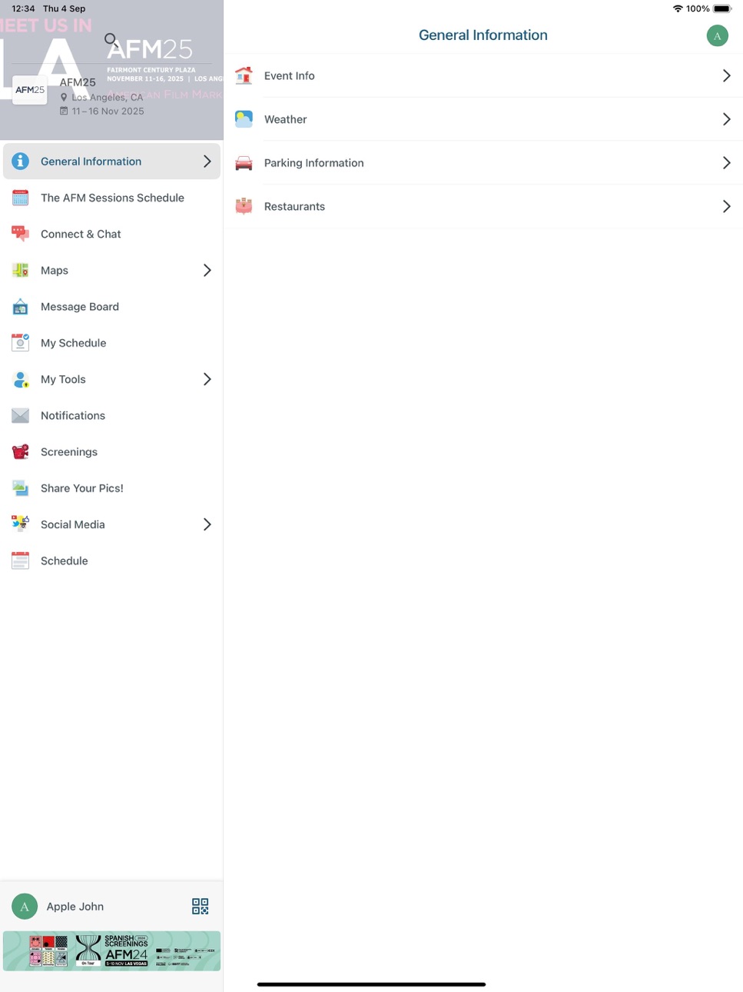
Task: Click the 12:34 clock in status bar
Action: [x=23, y=8]
